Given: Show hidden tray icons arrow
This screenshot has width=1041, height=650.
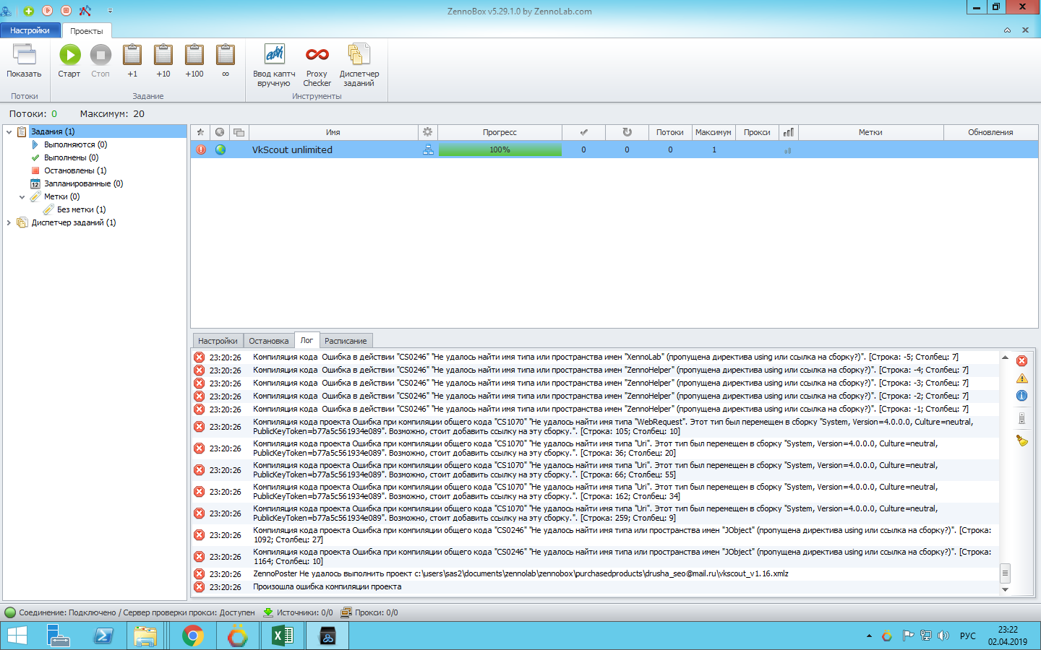Looking at the screenshot, I should pyautogui.click(x=869, y=636).
